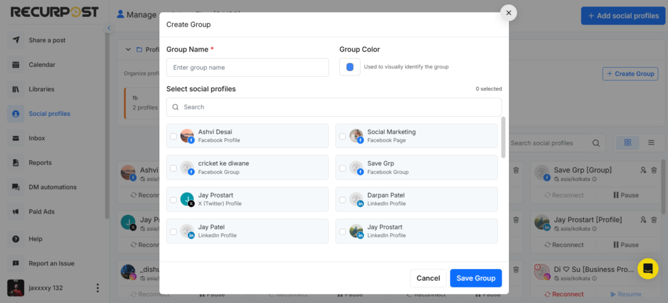Viewport: 668px width, 303px height.
Task: Open DM automations page
Action: tap(53, 187)
